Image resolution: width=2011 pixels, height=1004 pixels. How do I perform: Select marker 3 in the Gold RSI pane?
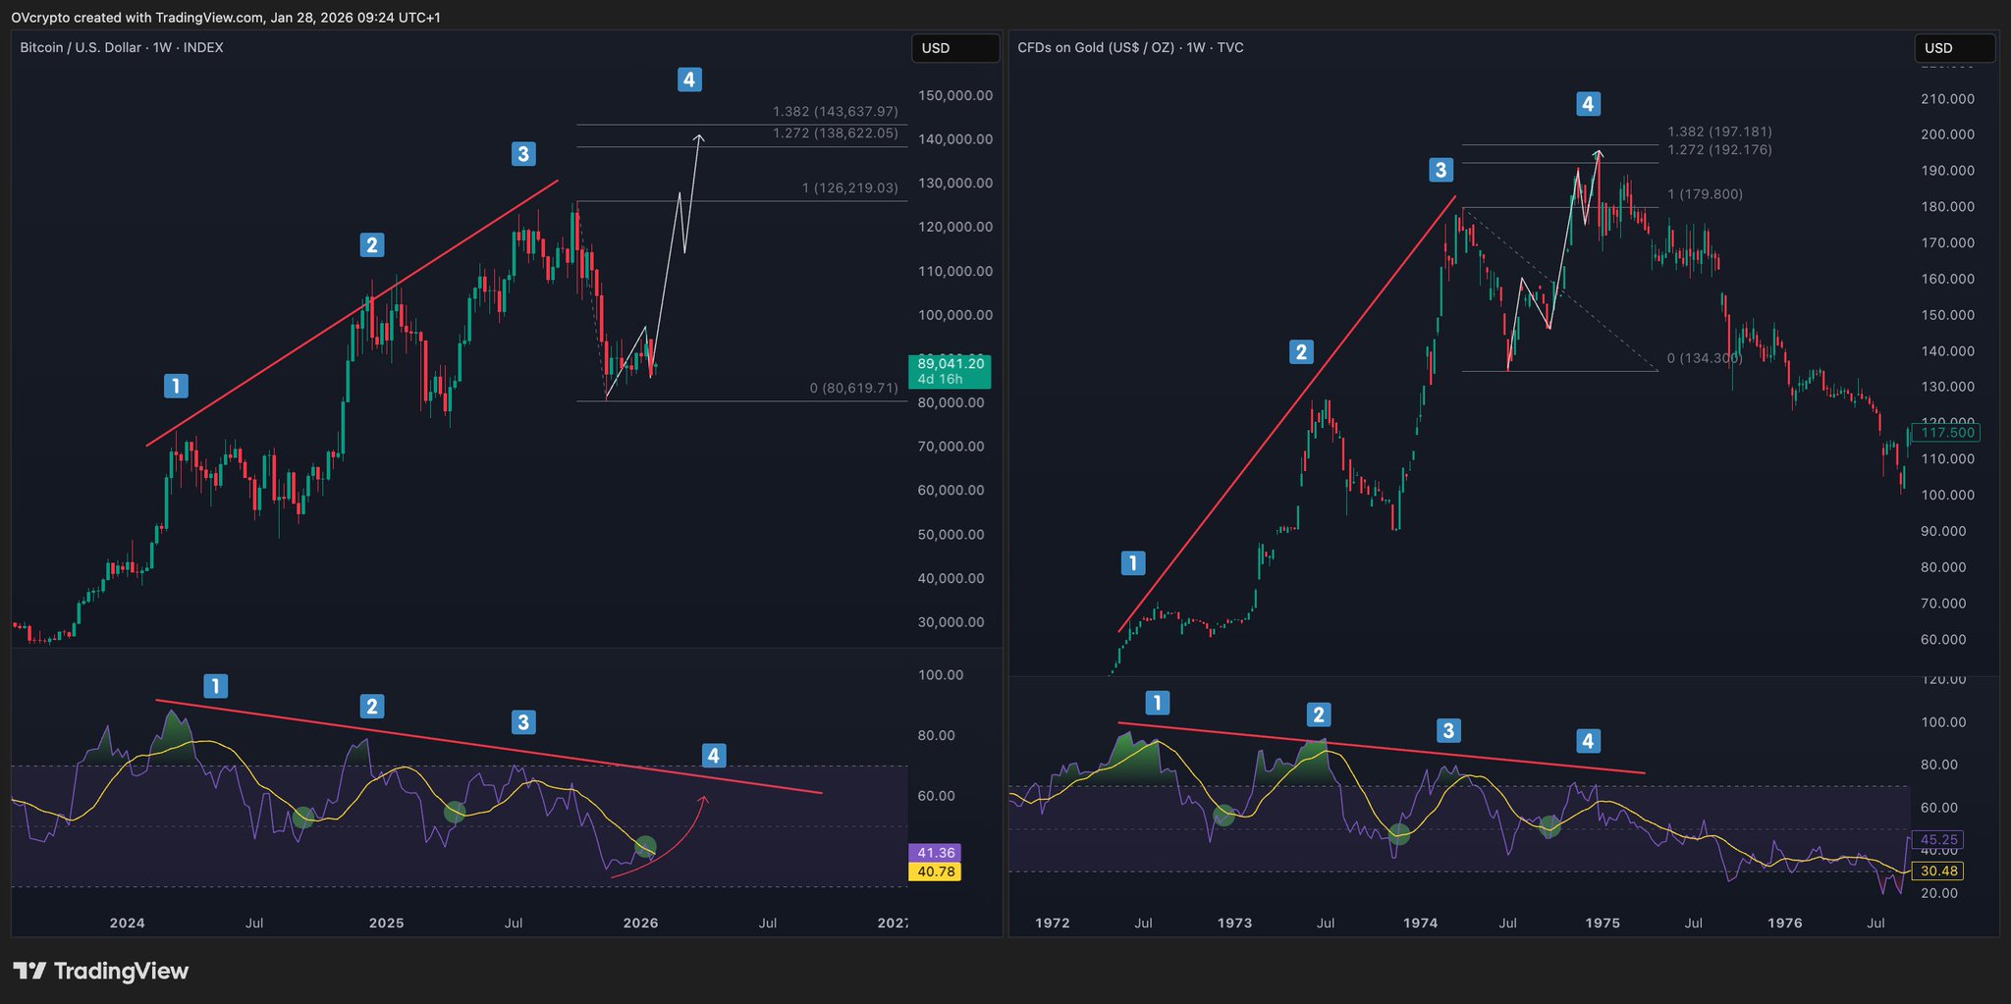tap(1447, 730)
